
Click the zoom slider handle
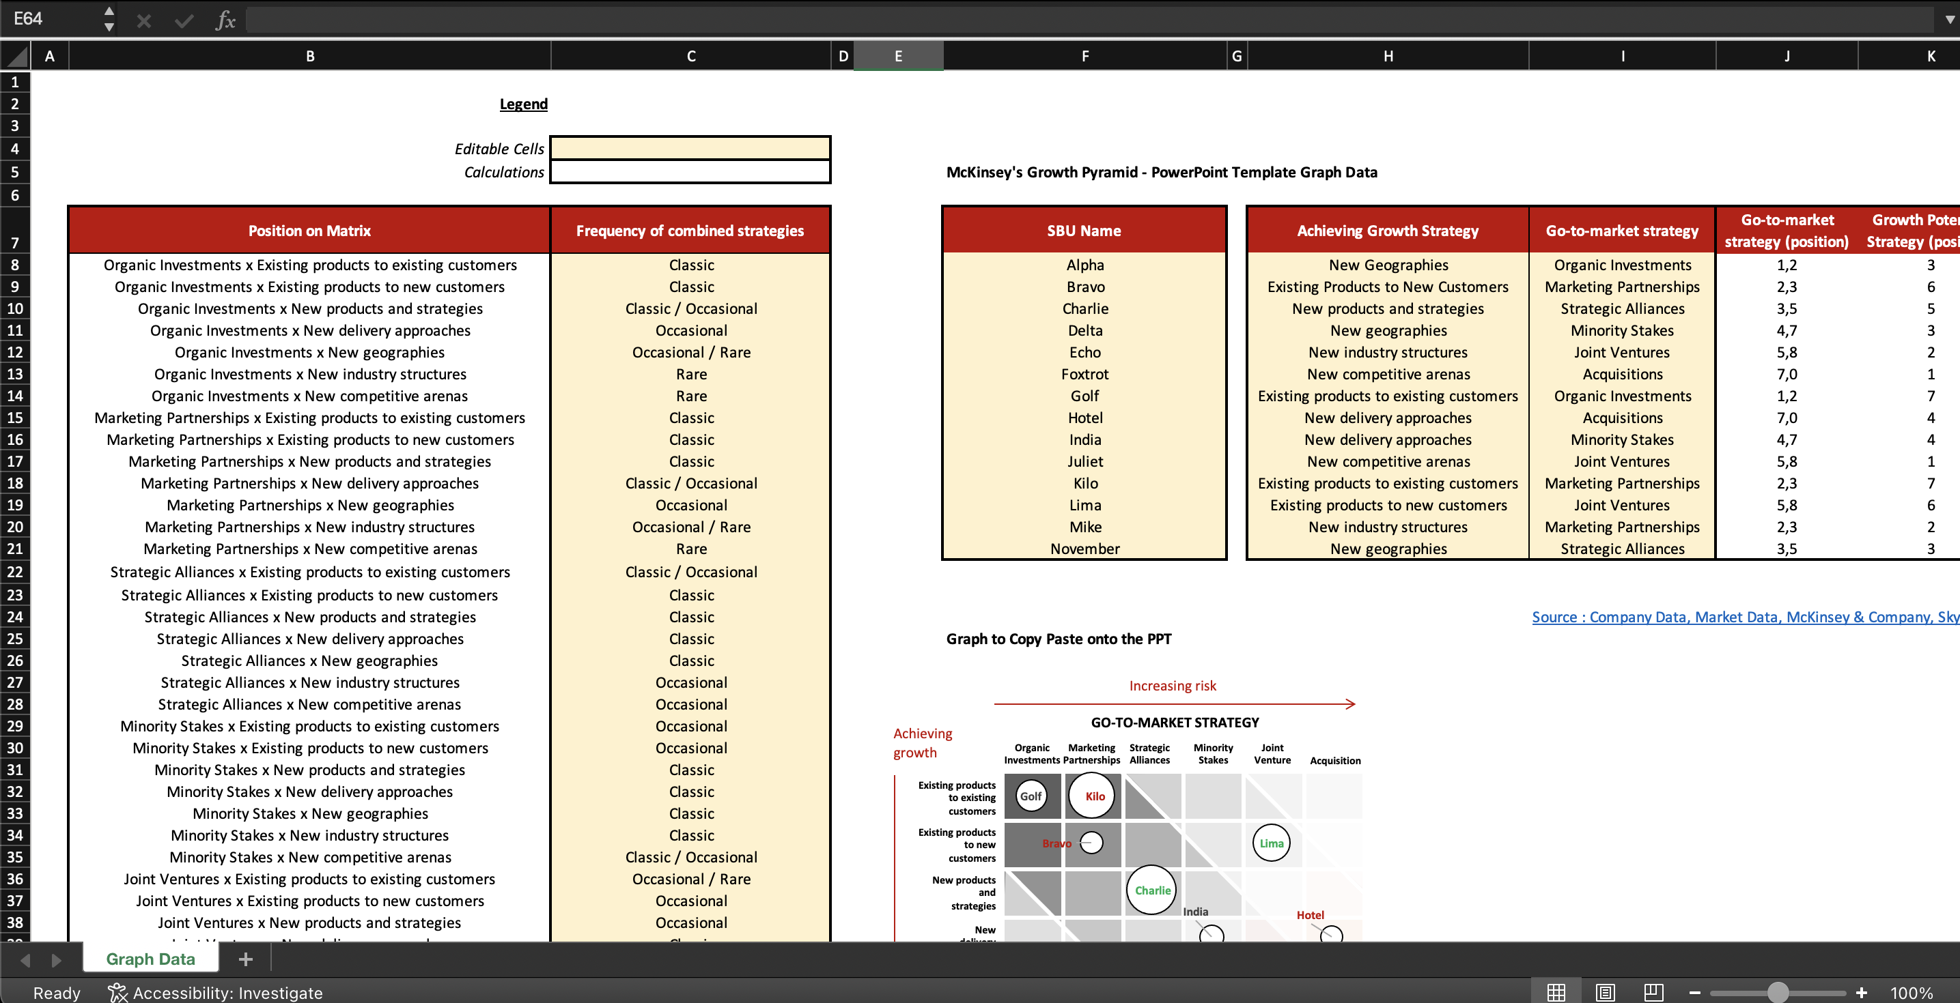(x=1778, y=992)
